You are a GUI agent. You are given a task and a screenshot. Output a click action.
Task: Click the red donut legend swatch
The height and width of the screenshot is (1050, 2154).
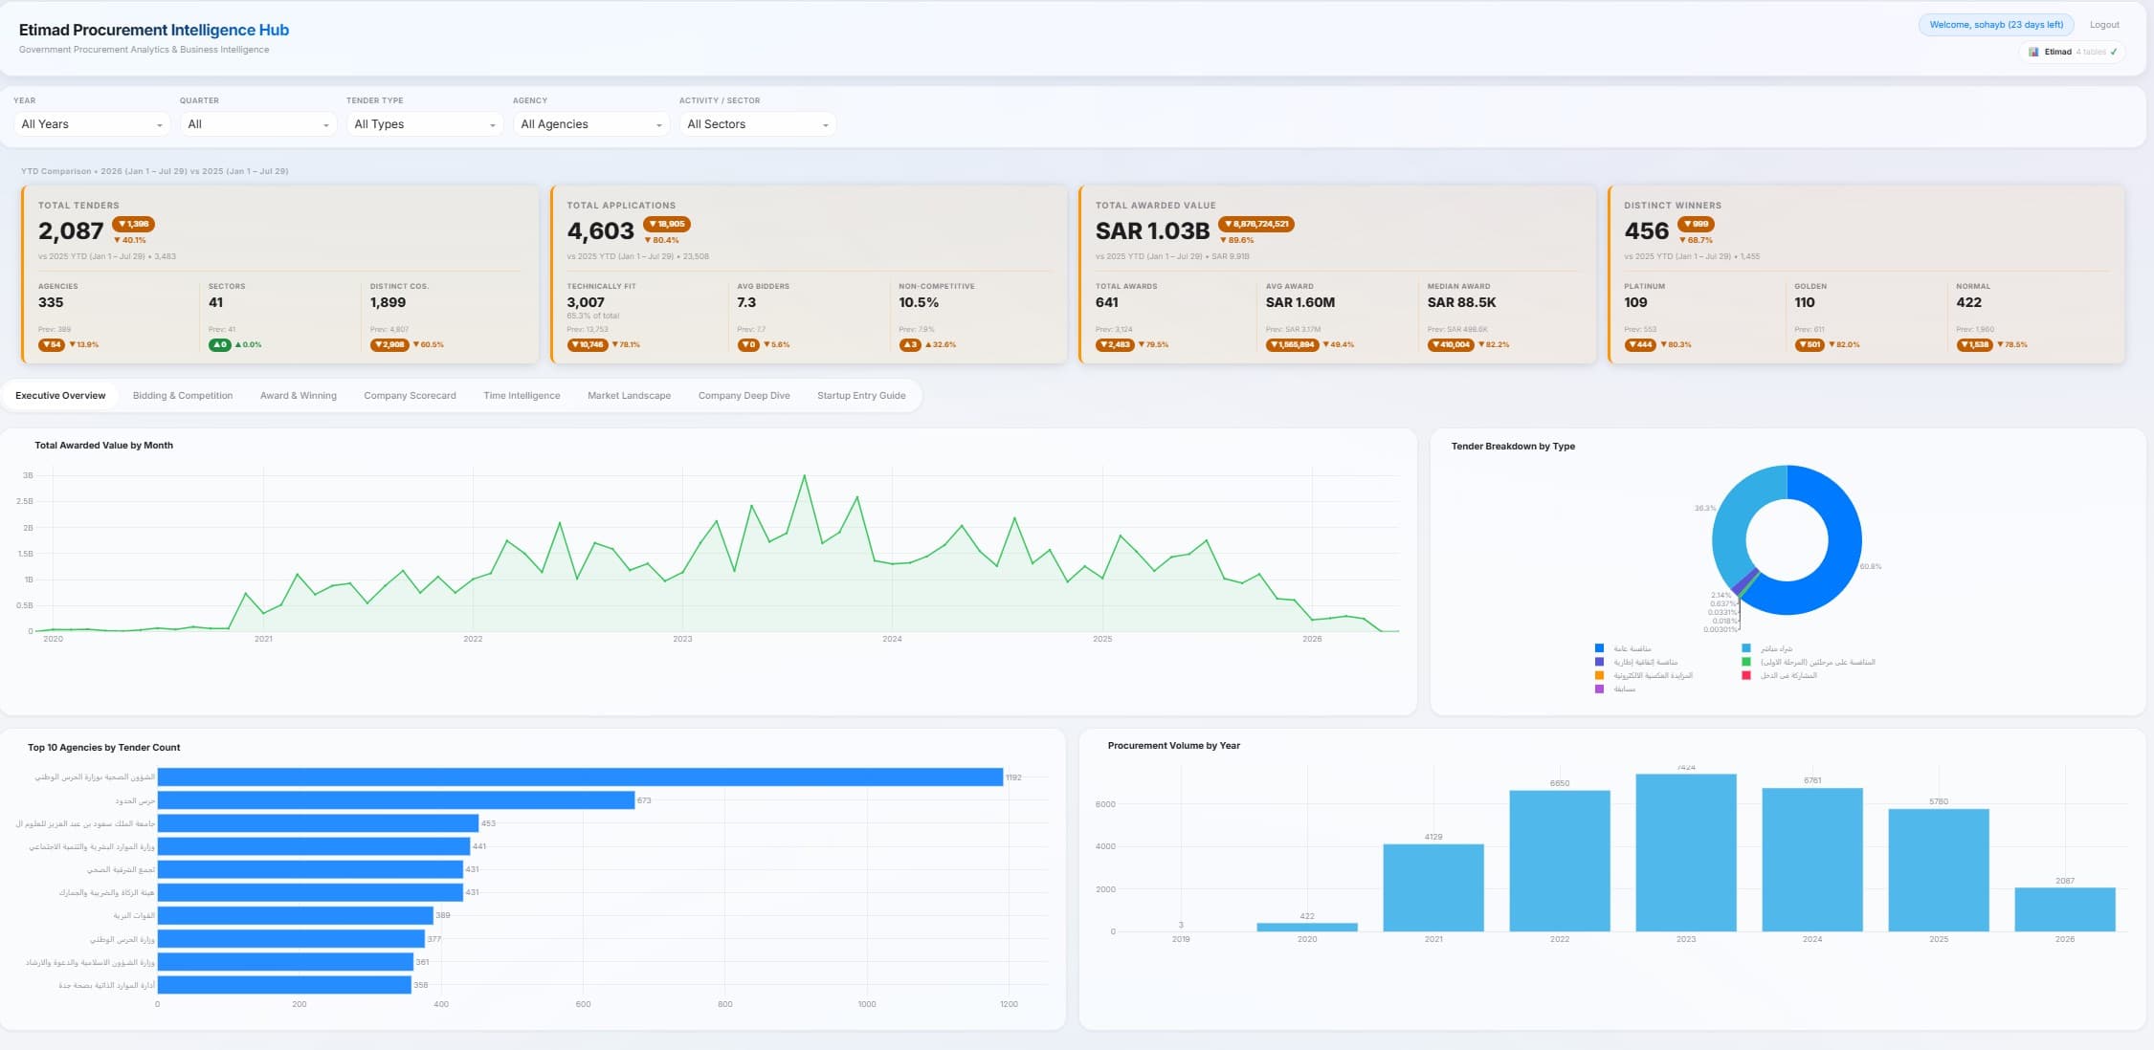[x=1746, y=675]
